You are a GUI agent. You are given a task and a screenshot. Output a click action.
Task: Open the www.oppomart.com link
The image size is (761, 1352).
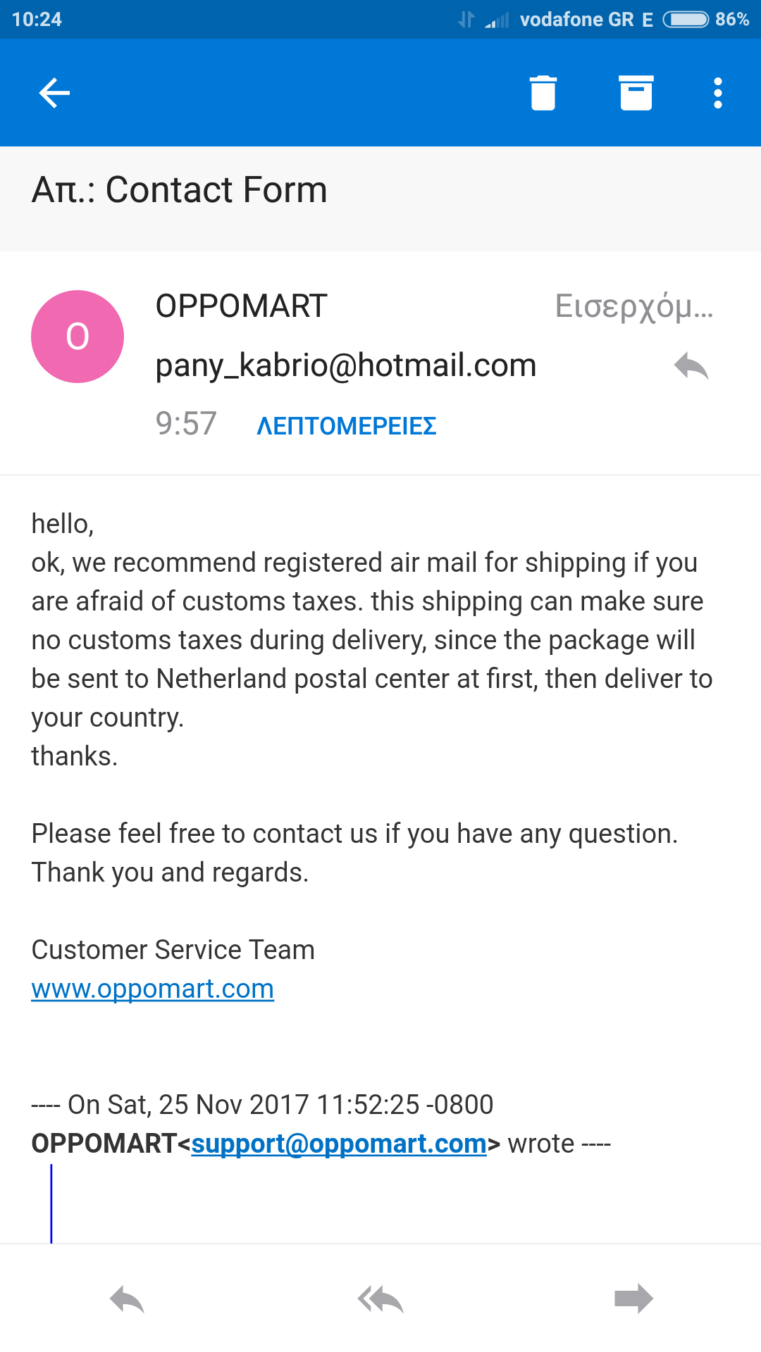(x=152, y=989)
